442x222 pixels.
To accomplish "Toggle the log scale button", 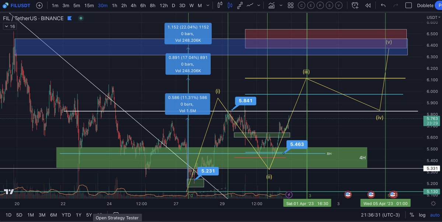I will 422,215.
